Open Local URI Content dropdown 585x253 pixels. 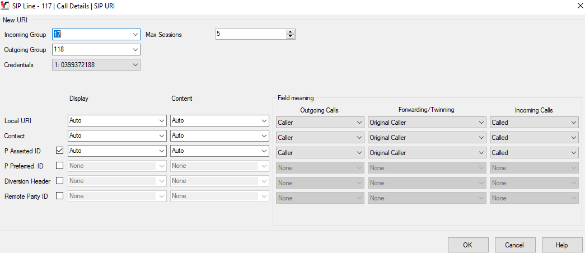click(x=264, y=120)
